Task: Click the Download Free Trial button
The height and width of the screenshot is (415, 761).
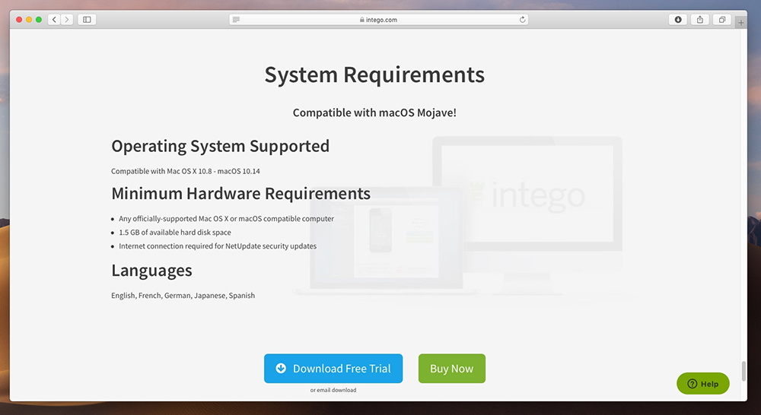Action: 333,369
